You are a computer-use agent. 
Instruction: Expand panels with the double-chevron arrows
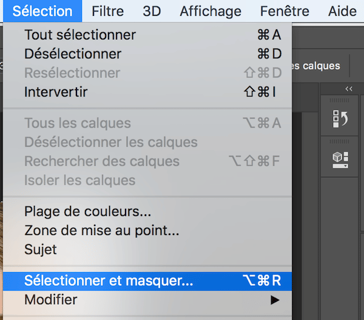coord(348,89)
